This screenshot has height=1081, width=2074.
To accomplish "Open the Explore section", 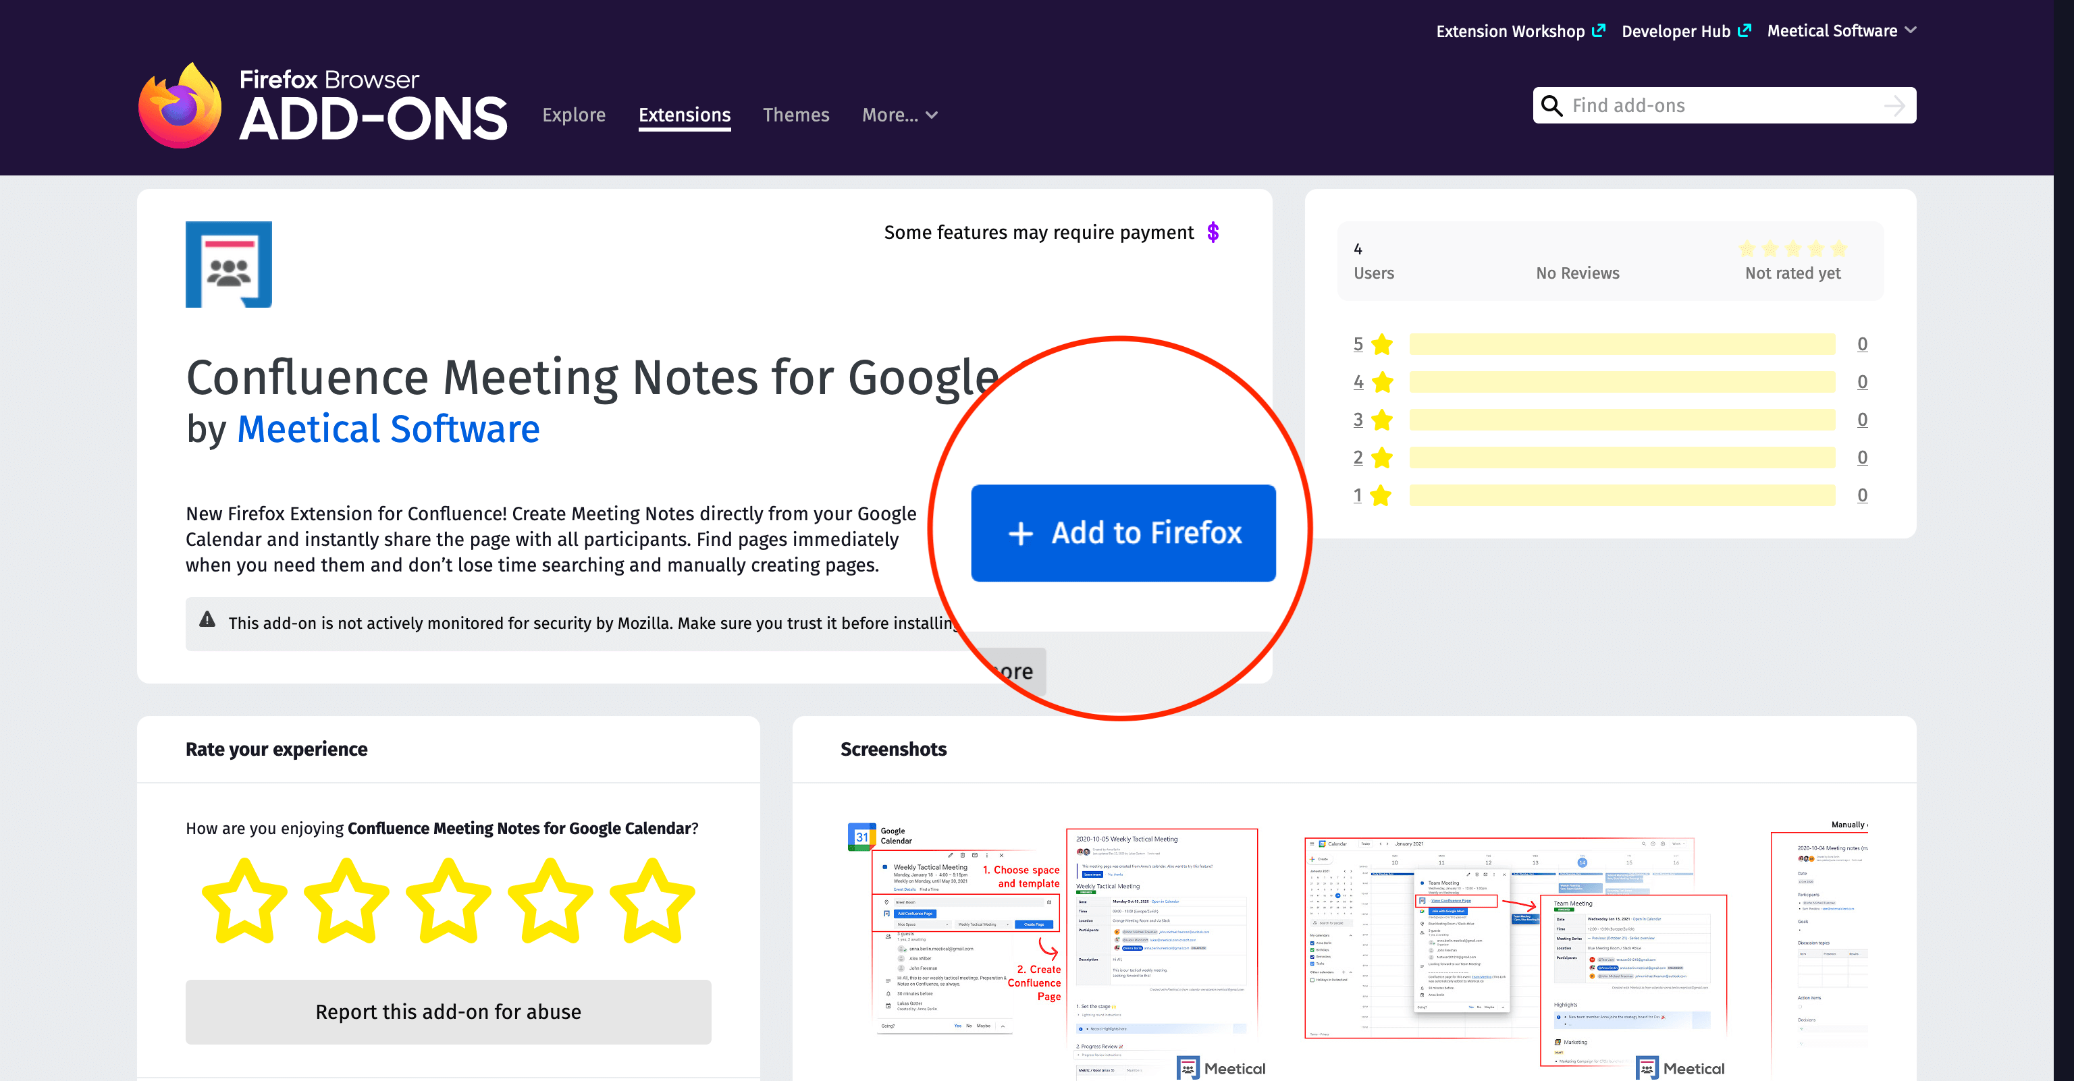I will (573, 115).
